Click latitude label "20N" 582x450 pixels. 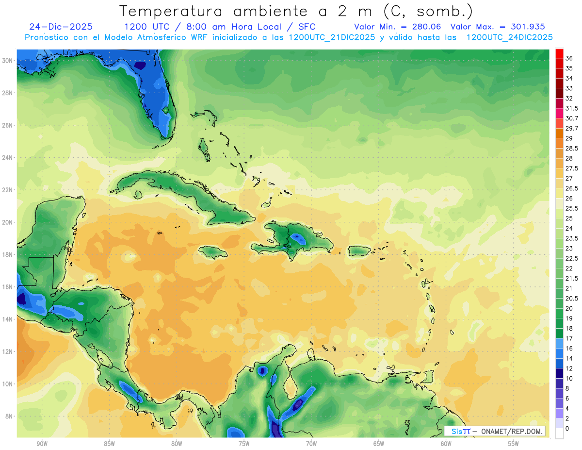click(7, 222)
